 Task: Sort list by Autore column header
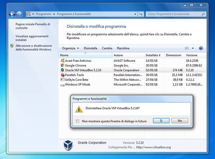point(128,55)
